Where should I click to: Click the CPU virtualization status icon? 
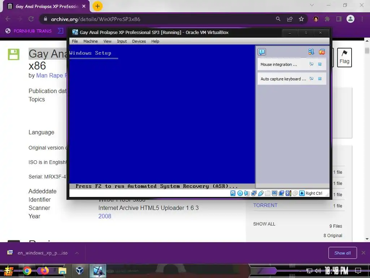288,193
